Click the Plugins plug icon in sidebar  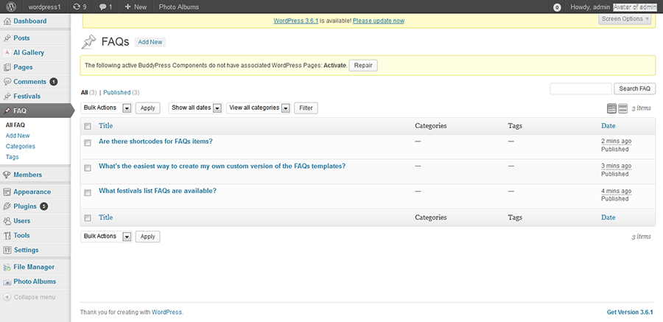pyautogui.click(x=7, y=206)
